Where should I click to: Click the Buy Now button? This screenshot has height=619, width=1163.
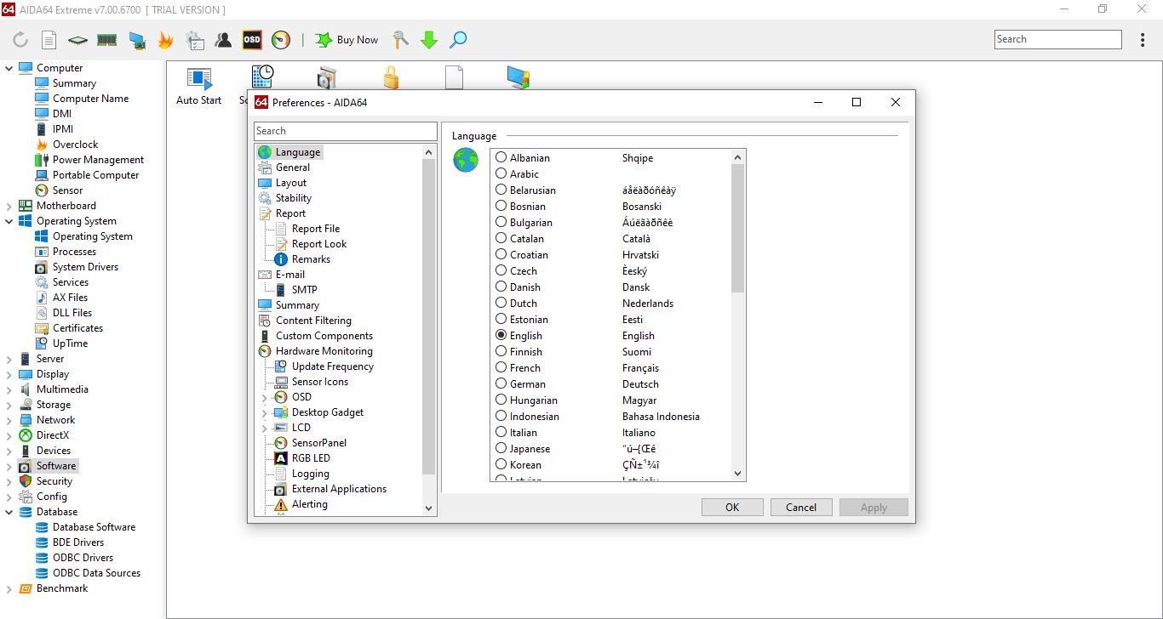[347, 39]
